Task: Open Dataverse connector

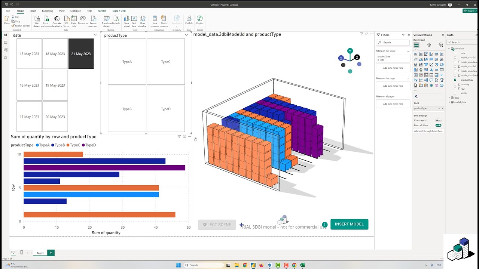Action: pyautogui.click(x=83, y=20)
